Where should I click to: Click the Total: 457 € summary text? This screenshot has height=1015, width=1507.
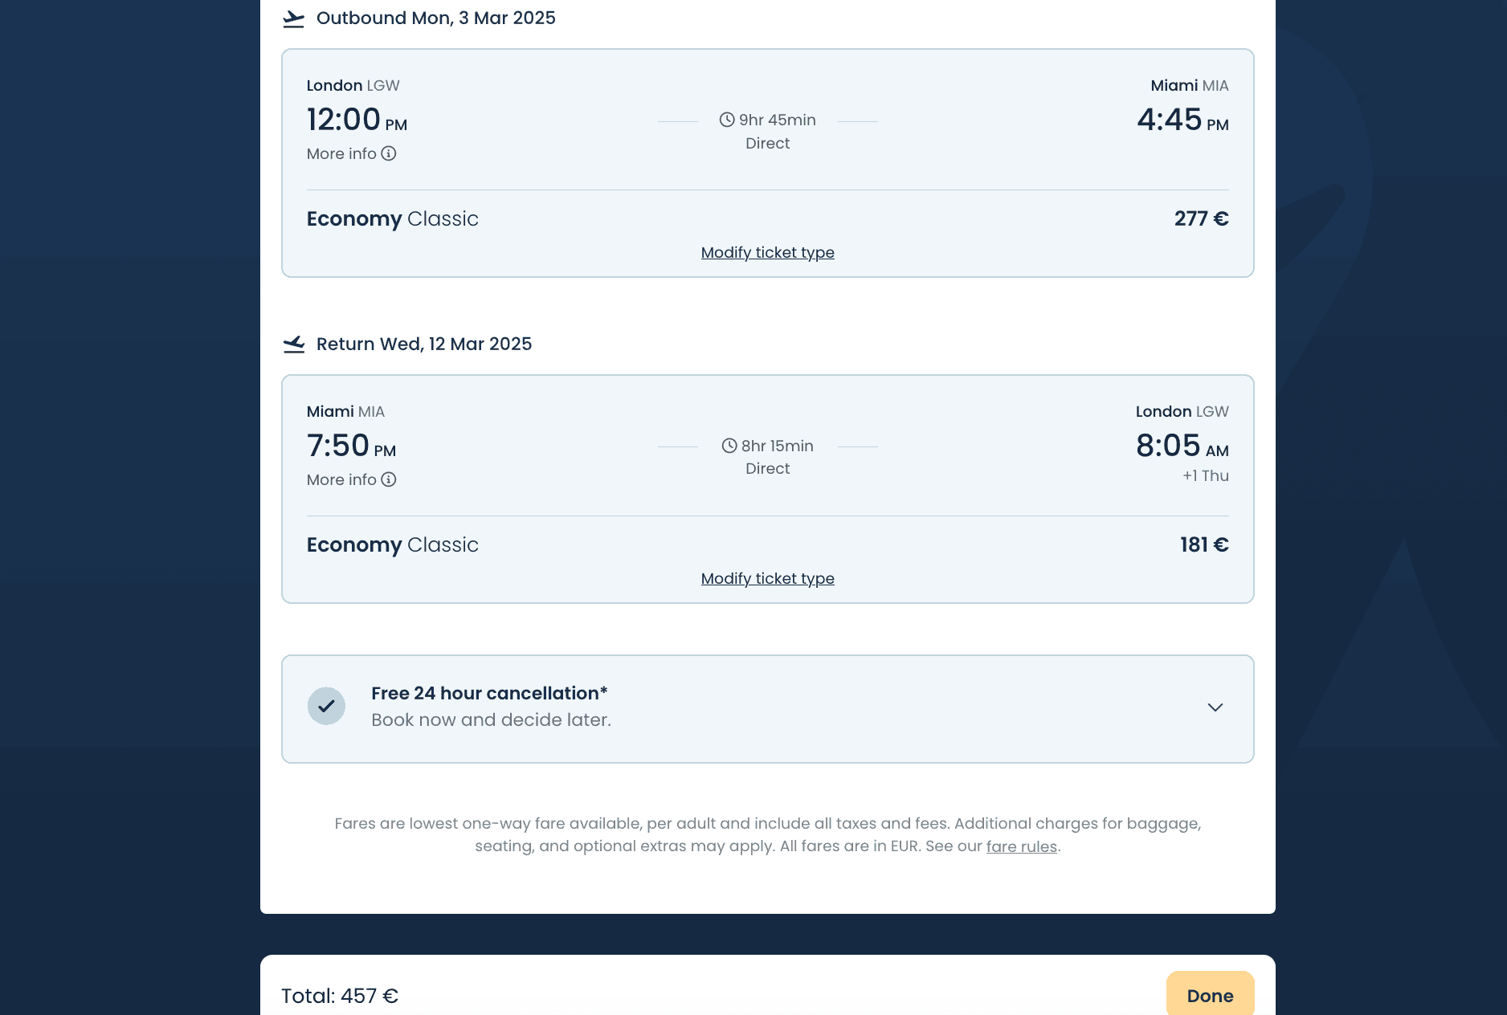pyautogui.click(x=340, y=996)
